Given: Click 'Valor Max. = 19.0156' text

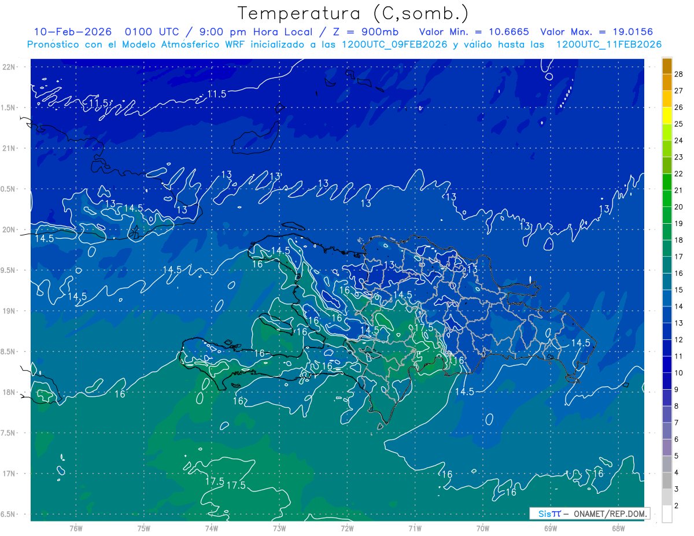Looking at the screenshot, I should 596,32.
